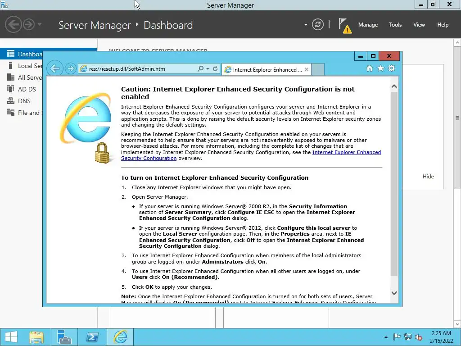
Task: Refresh the Internet Explorer page
Action: pyautogui.click(x=215, y=68)
